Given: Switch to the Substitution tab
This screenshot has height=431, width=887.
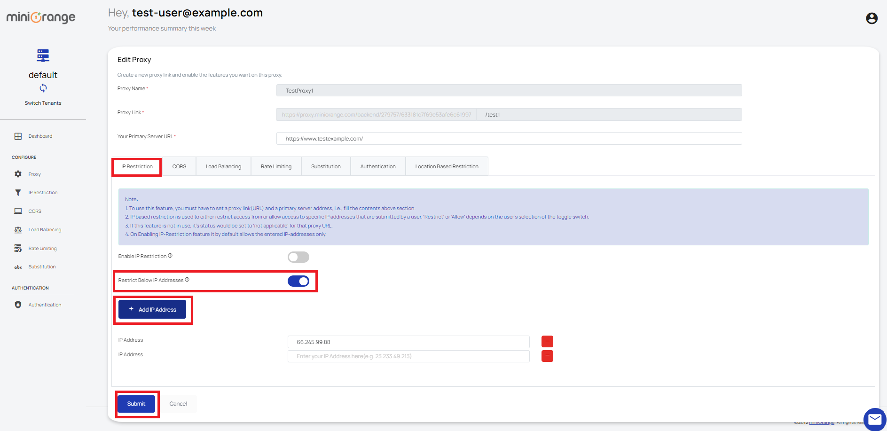Looking at the screenshot, I should pyautogui.click(x=326, y=167).
